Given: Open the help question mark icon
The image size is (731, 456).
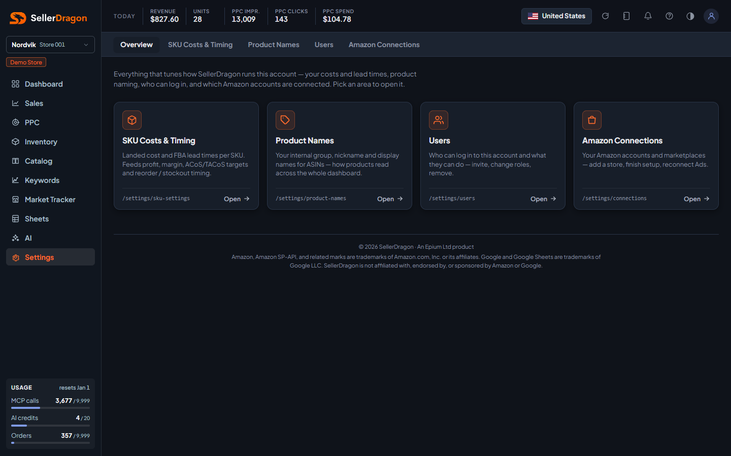Looking at the screenshot, I should pyautogui.click(x=669, y=16).
